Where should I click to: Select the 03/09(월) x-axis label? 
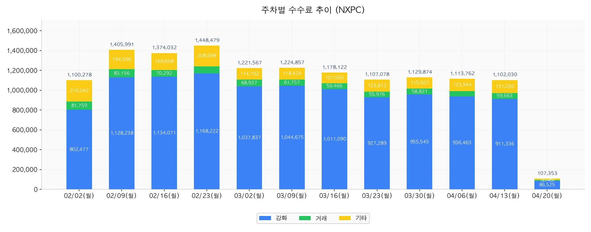click(x=292, y=196)
